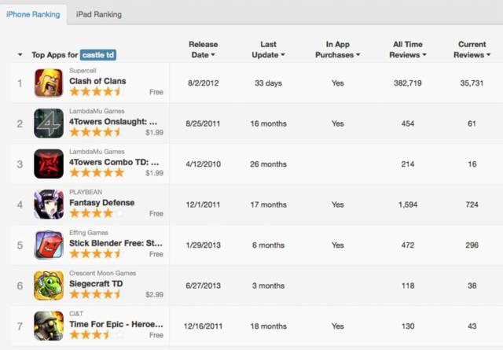Open the Clash of Clans title link
Screen dimensions: 503x350
tap(97, 81)
